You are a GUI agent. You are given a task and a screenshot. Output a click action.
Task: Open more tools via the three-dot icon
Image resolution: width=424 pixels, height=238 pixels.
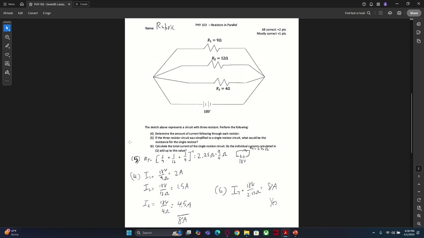point(7,81)
